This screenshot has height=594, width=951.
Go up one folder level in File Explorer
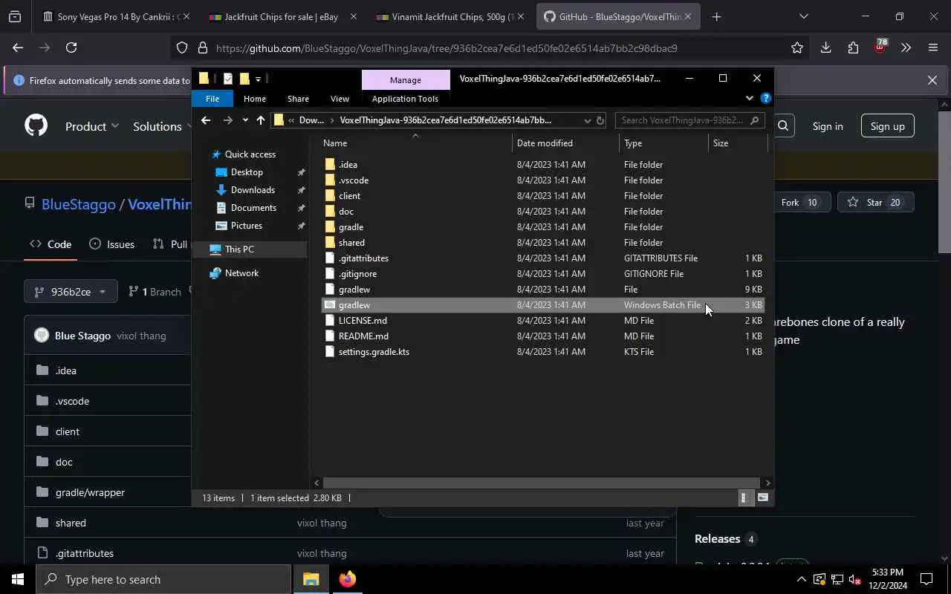(260, 120)
